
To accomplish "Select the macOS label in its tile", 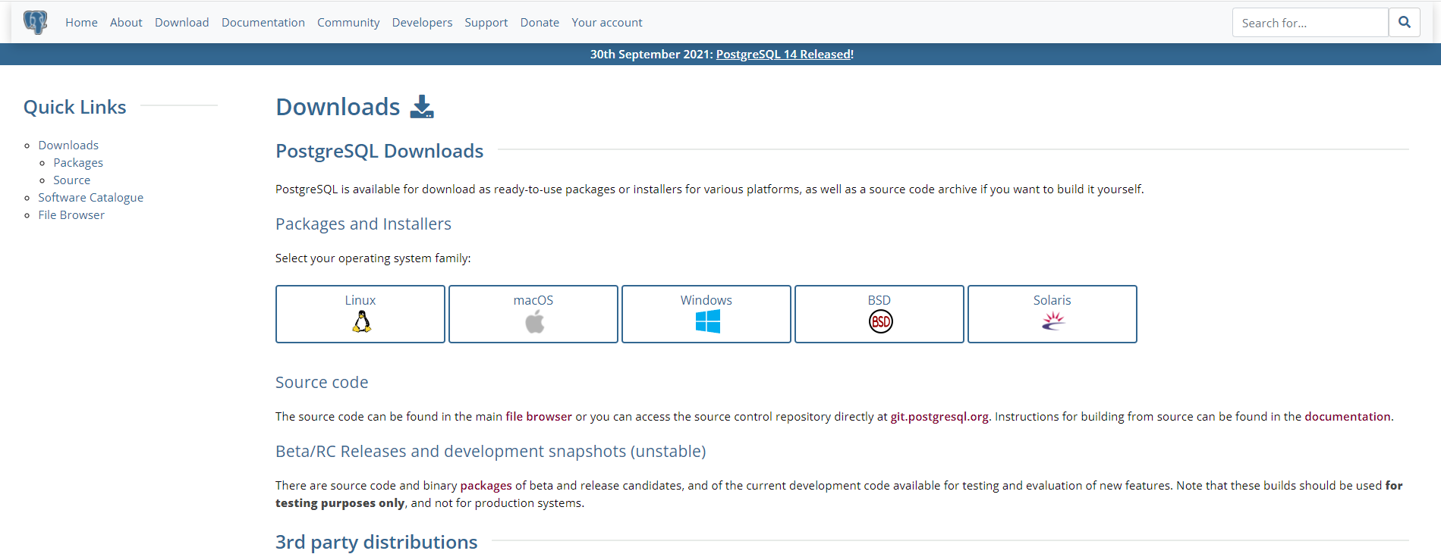I will pyautogui.click(x=533, y=300).
